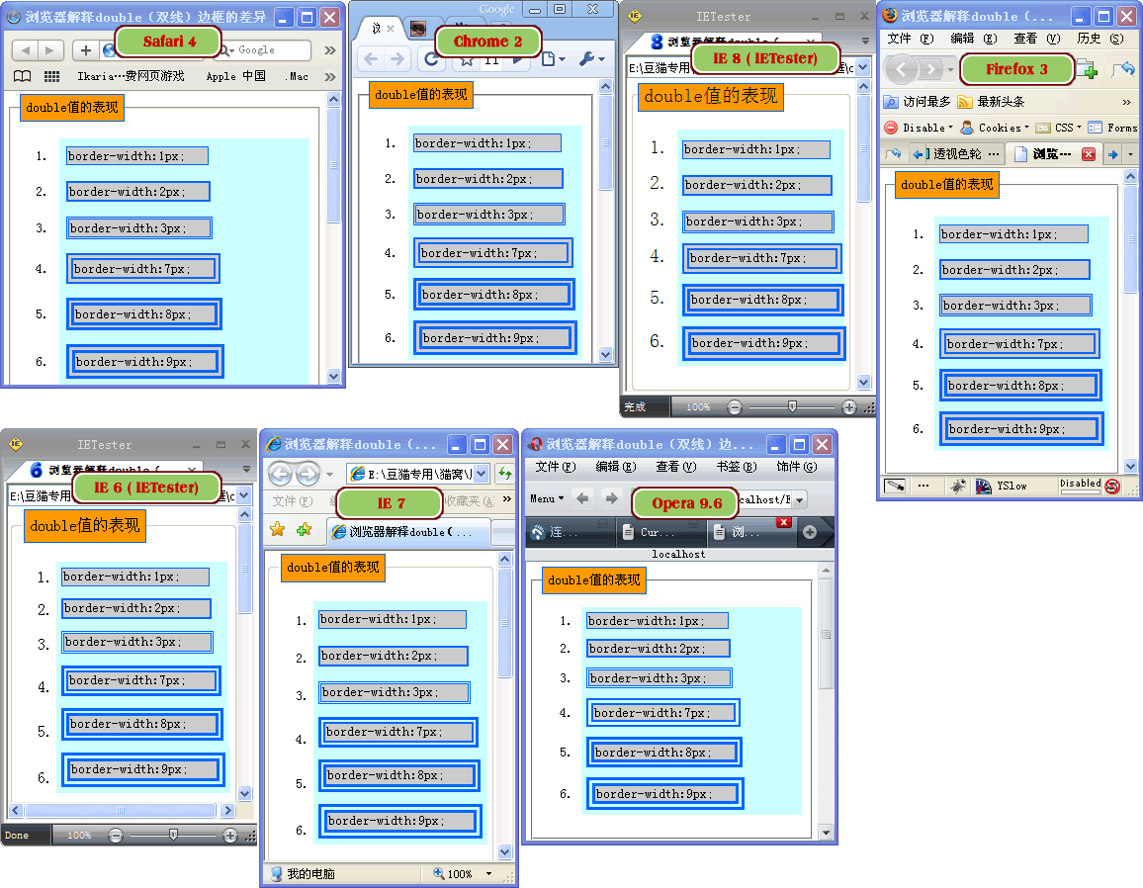Image resolution: width=1143 pixels, height=888 pixels.
Task: Go forward in the IE 7 window
Action: pos(307,474)
